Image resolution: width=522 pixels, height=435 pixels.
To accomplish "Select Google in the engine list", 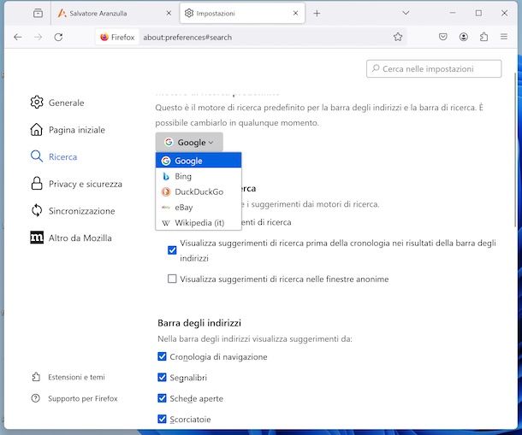I will pos(199,161).
